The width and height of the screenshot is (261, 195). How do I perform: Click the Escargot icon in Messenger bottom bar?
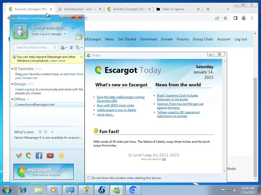click(x=29, y=156)
